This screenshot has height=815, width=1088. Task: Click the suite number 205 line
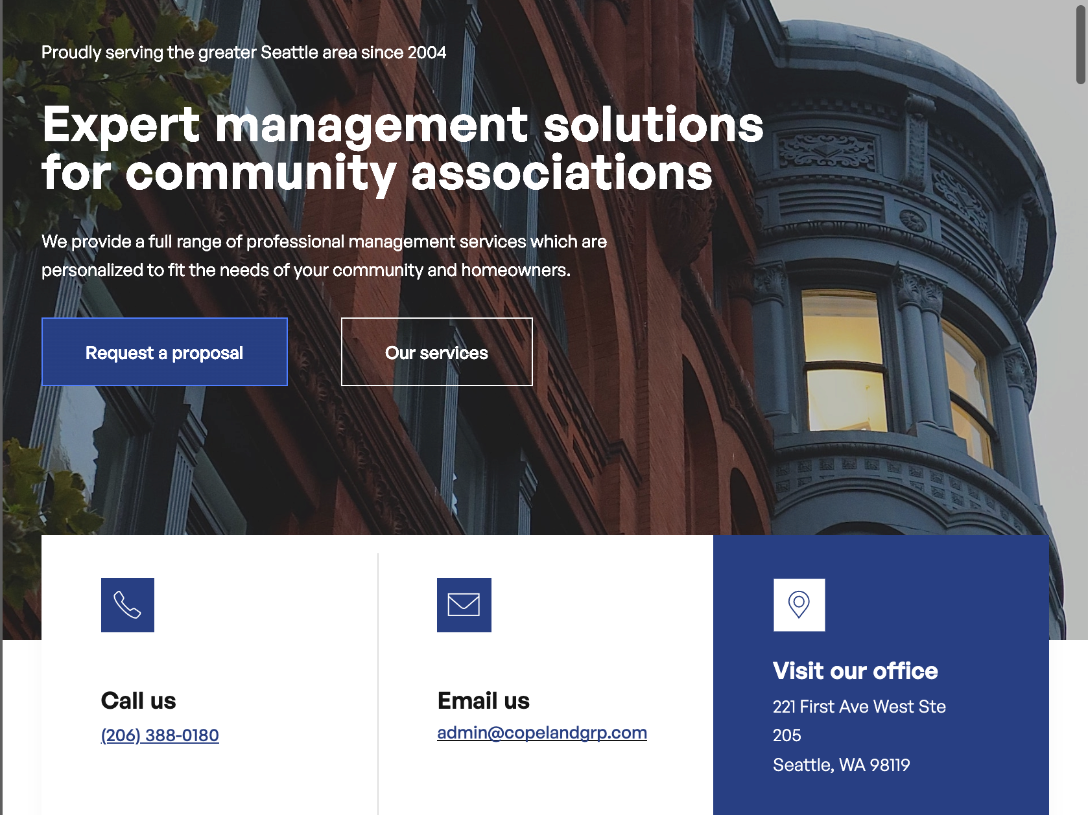coord(787,736)
